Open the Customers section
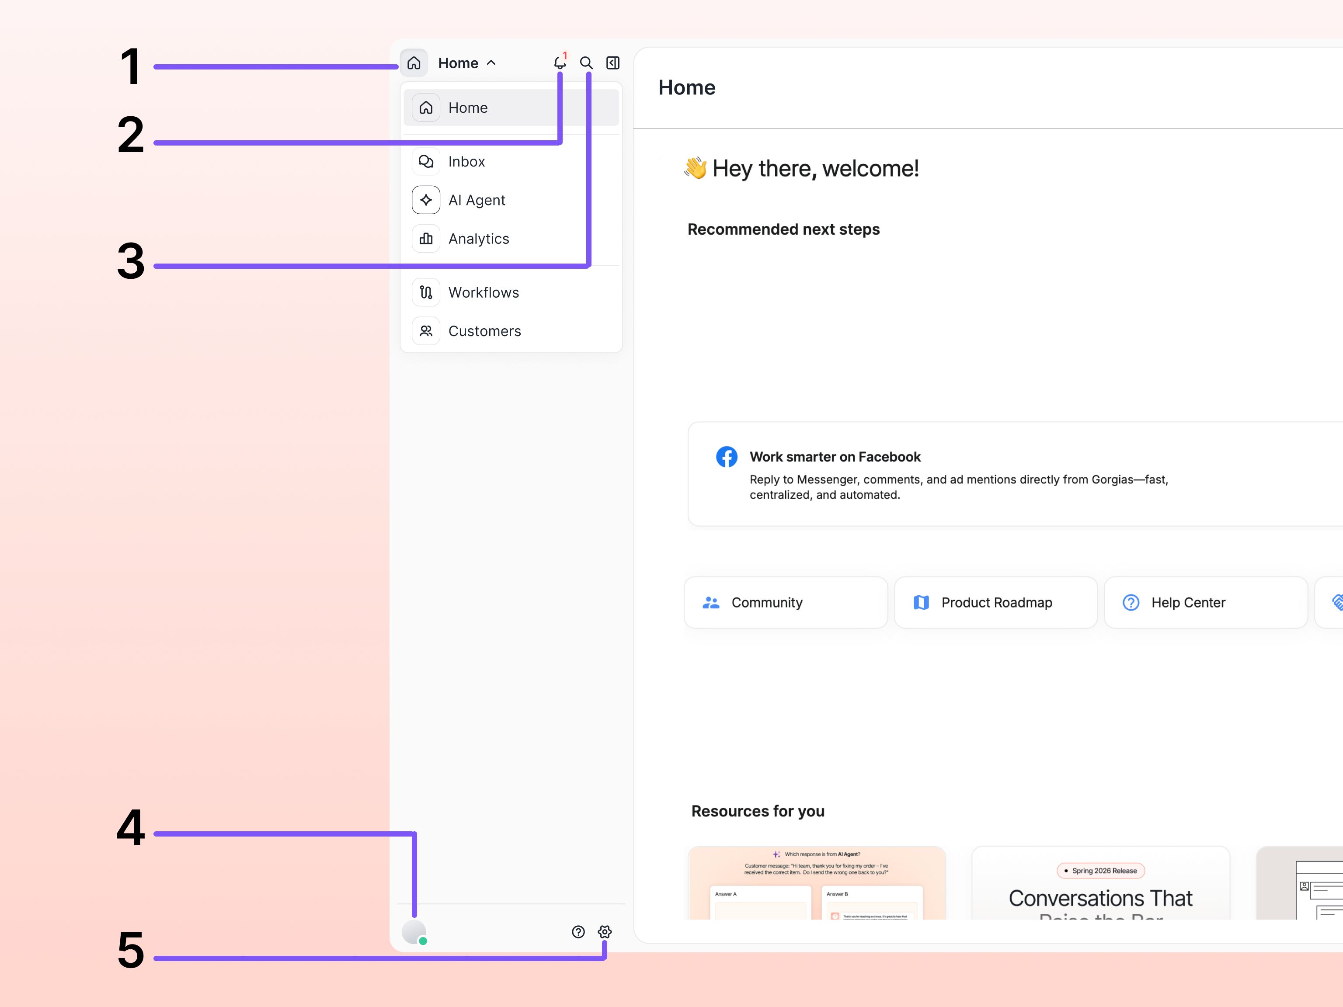 tap(484, 331)
